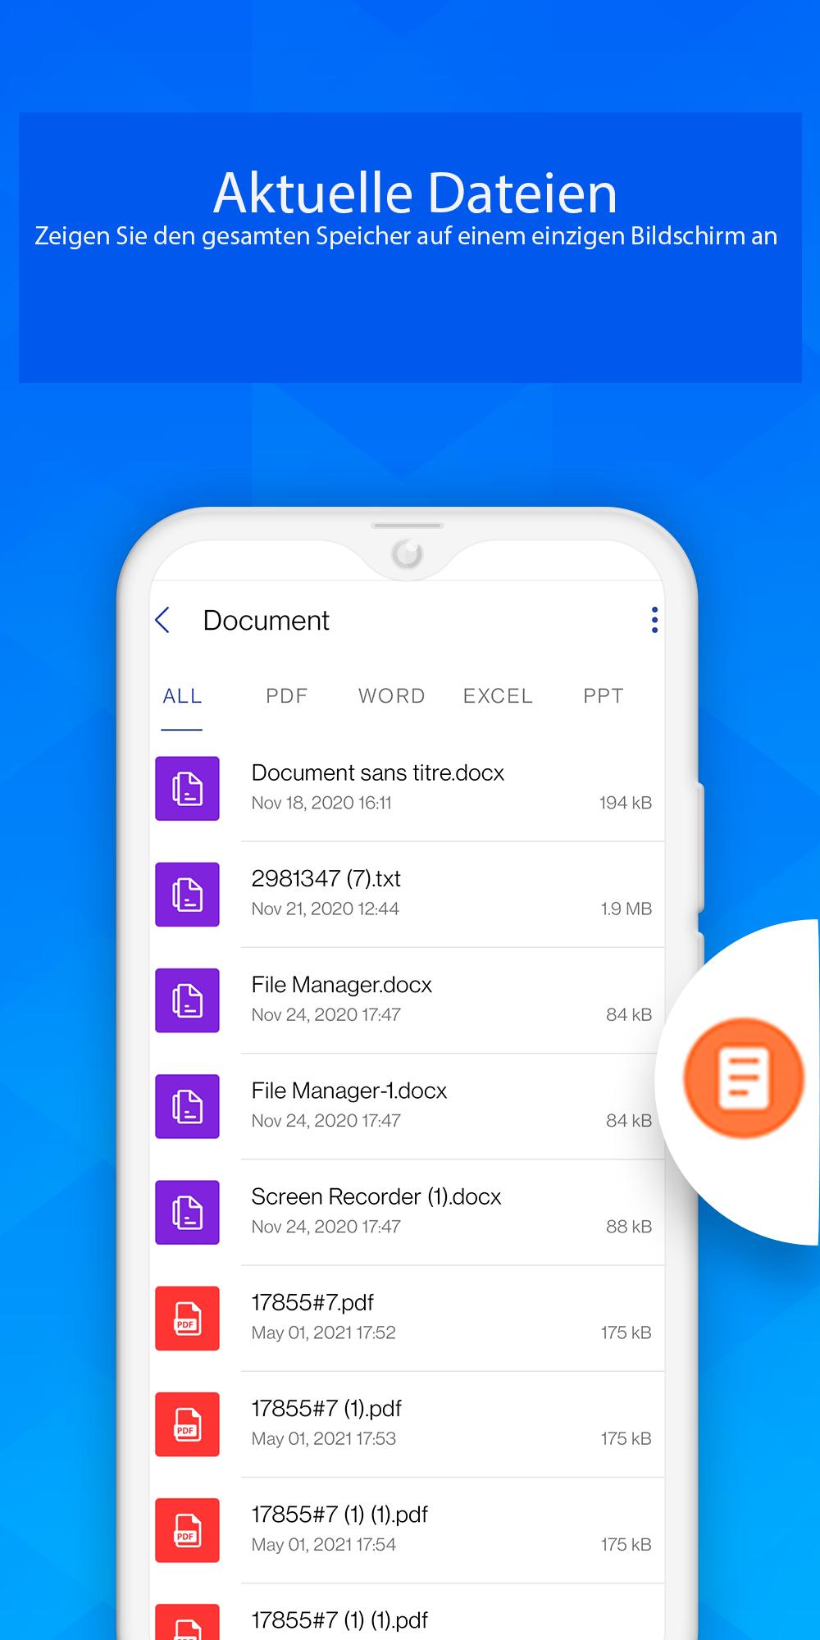Open 17855#7 (1) (1).pdf from 17:54
Image resolution: width=820 pixels, height=1640 pixels.
pos(408,1530)
